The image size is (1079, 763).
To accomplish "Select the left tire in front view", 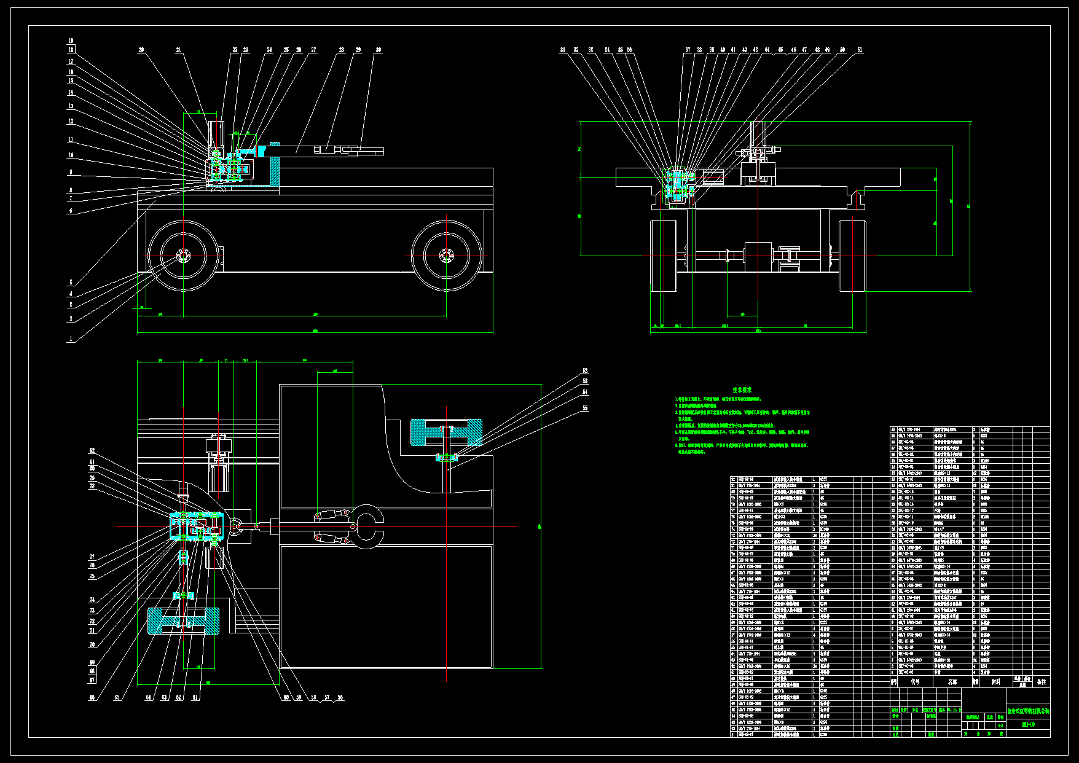I will pyautogui.click(x=664, y=256).
